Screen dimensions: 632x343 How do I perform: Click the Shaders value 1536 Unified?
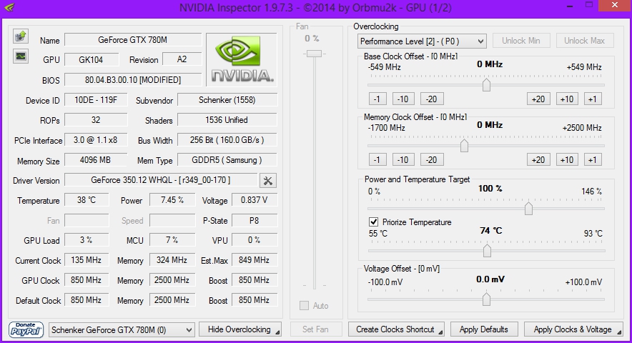(227, 120)
